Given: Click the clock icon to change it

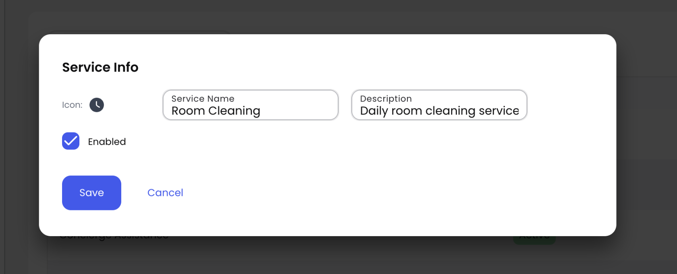Looking at the screenshot, I should coord(97,105).
